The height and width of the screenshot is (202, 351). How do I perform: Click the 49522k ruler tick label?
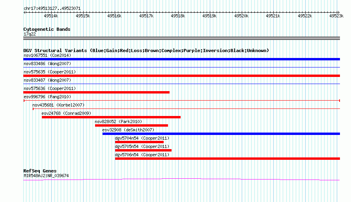pos(305,16)
